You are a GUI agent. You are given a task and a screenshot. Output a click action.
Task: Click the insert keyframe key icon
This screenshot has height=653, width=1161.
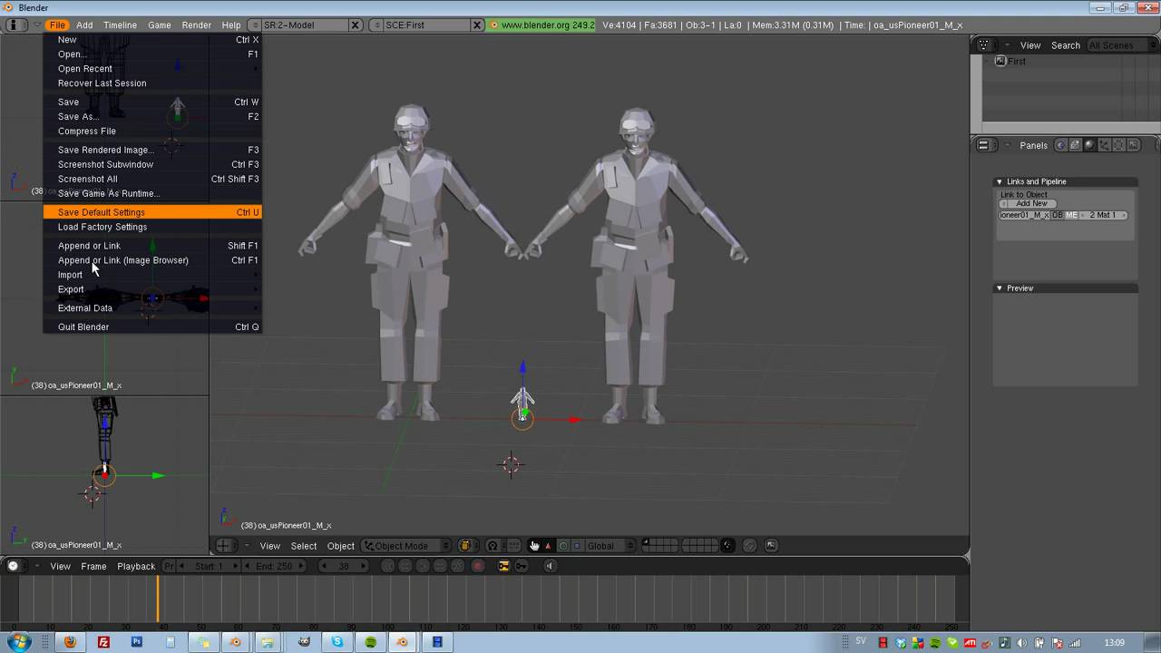pos(521,566)
